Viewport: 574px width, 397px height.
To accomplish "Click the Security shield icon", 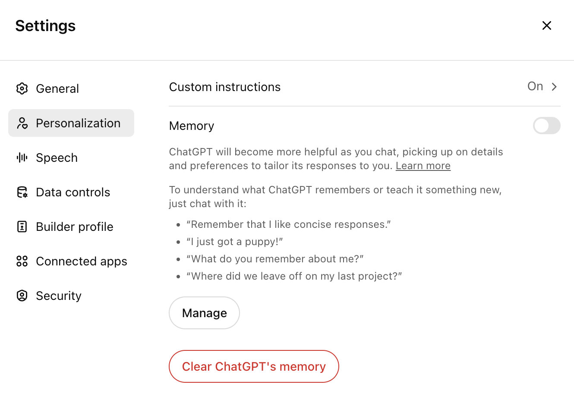I will (22, 296).
